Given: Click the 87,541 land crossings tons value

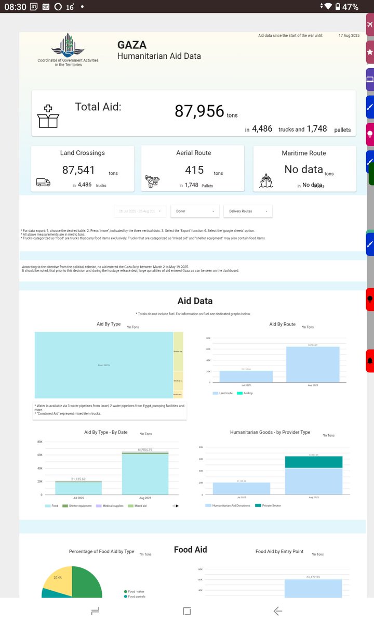Looking at the screenshot, I should pos(78,170).
